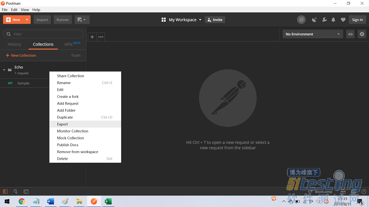Viewport: 369px width, 207px height.
Task: Open the View menu
Action: pos(25,10)
